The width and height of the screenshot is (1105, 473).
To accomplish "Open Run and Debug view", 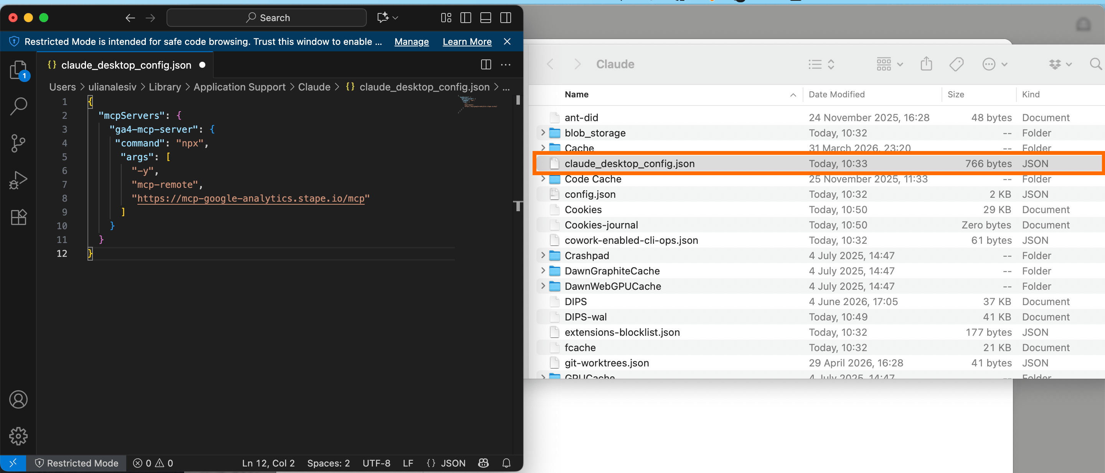I will tap(18, 180).
